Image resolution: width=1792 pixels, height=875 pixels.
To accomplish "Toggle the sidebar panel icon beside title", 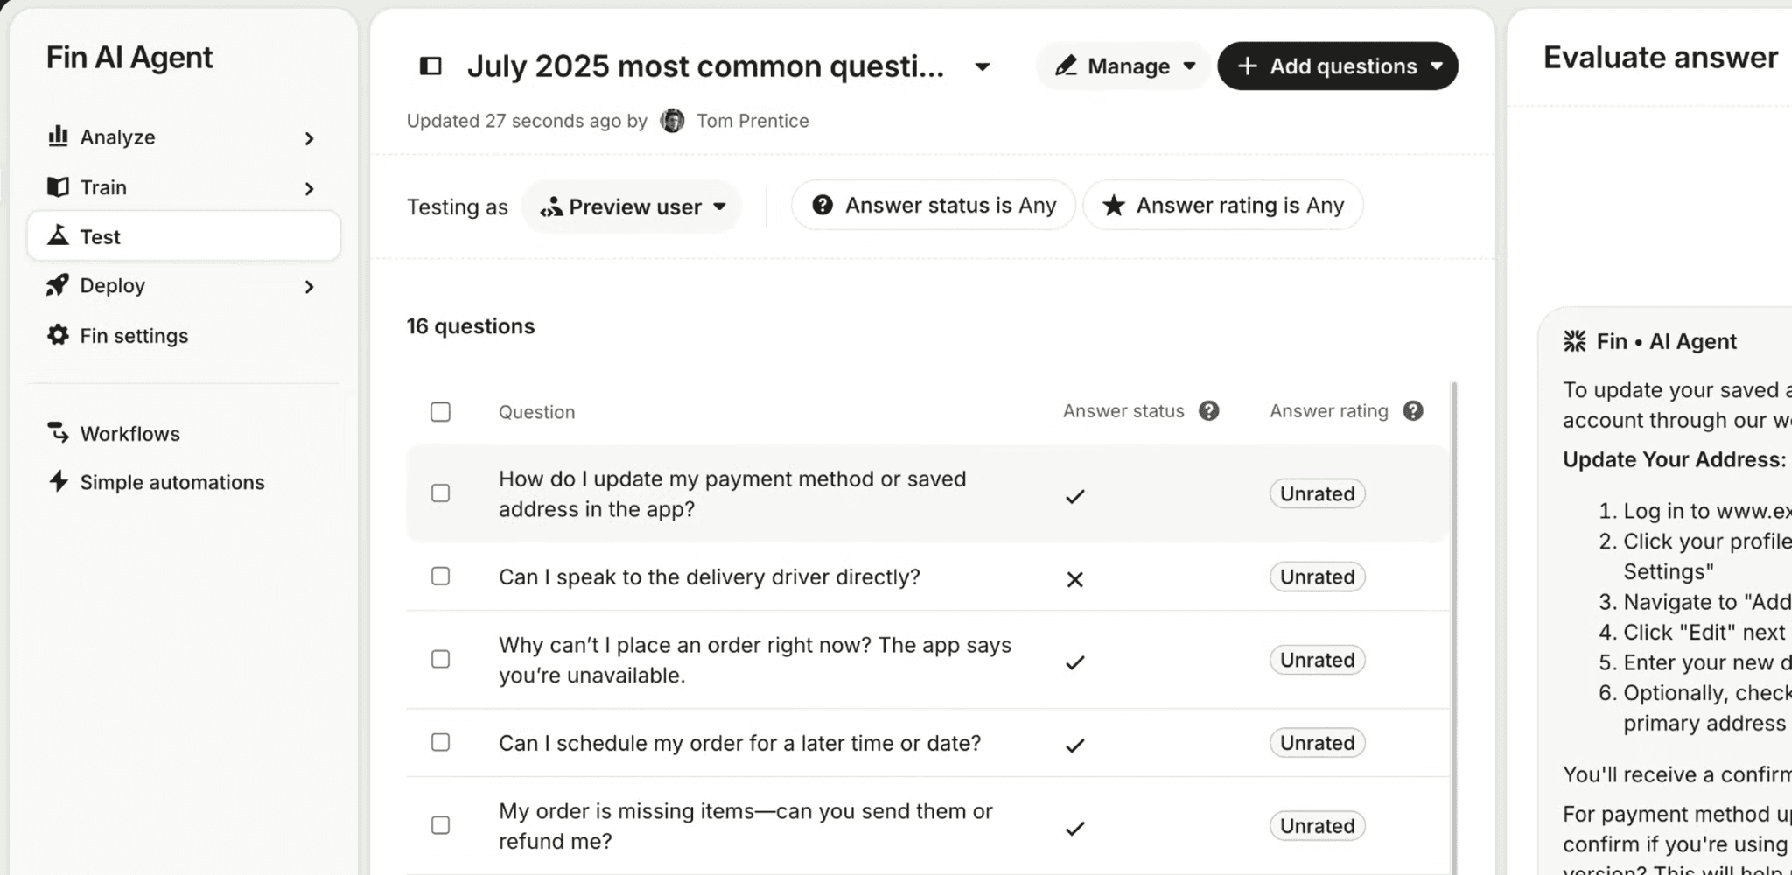I will point(430,66).
